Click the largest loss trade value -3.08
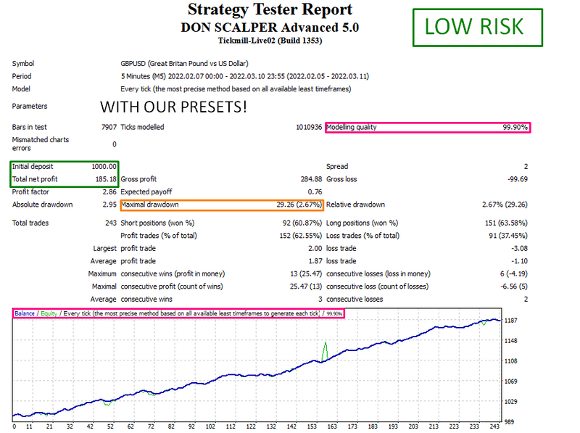This screenshot has width=580, height=433. (x=519, y=249)
